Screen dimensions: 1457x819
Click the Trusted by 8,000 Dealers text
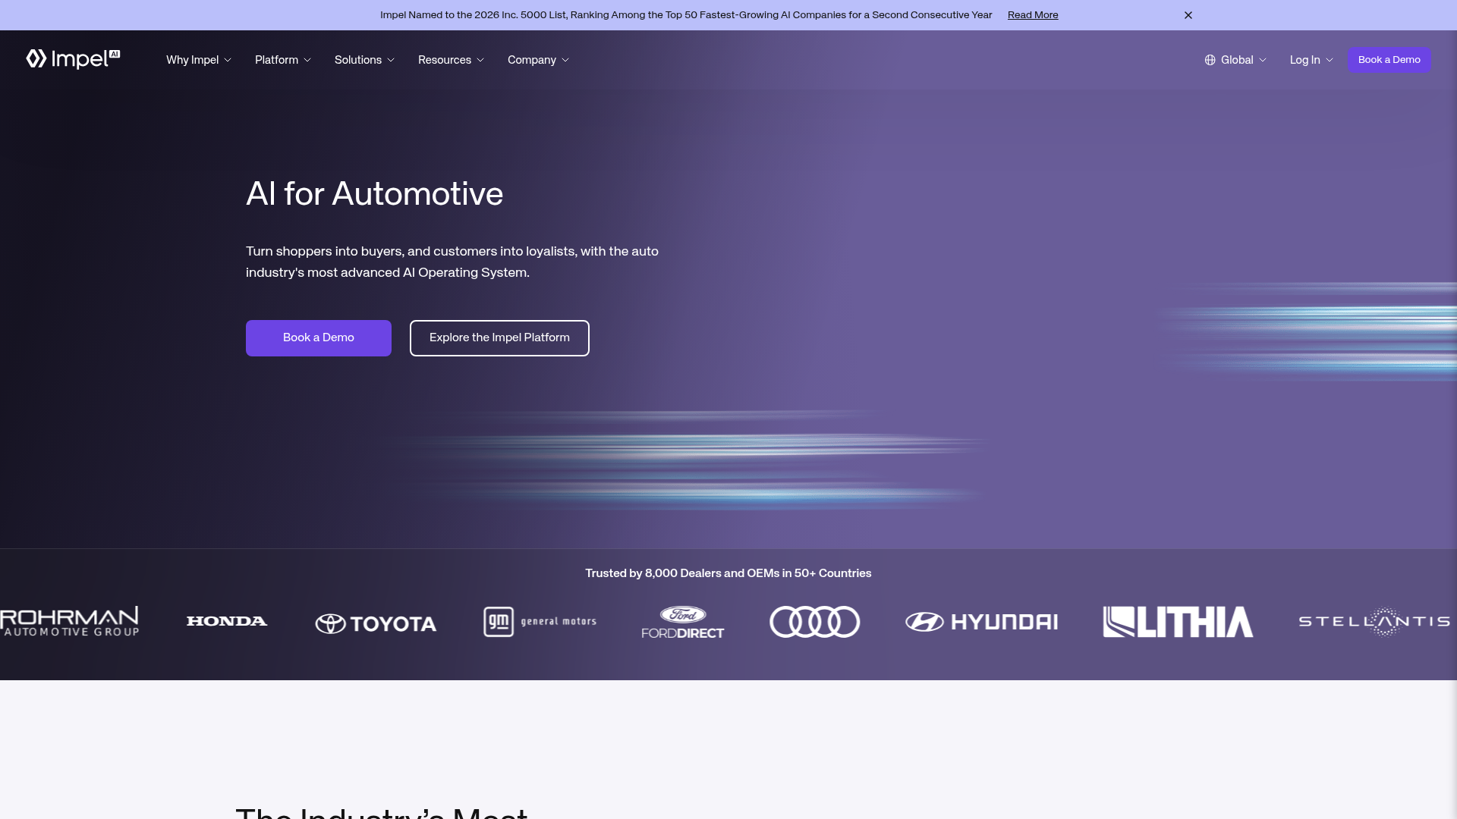(x=728, y=573)
